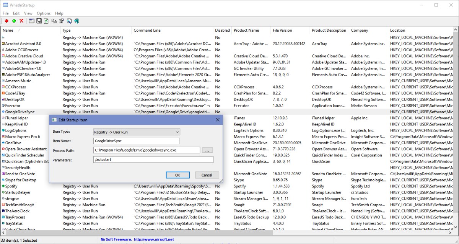This screenshot has height=244, width=459.
Task: Select the AdobePSE18AutoAnalyzer row name
Action: pos(28,75)
